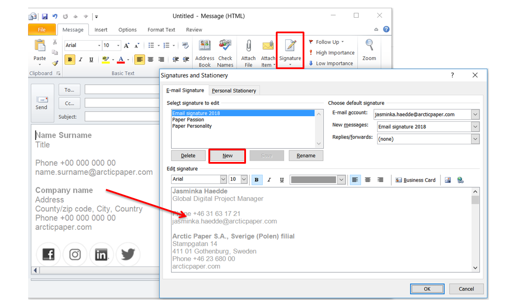This screenshot has width=508, height=308.
Task: Open signature editor font dropdown showing Arial
Action: click(223, 179)
